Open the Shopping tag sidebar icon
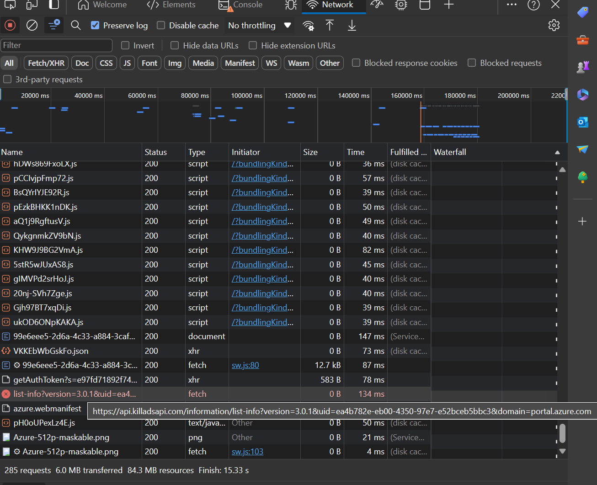The height and width of the screenshot is (485, 597). 583,12
